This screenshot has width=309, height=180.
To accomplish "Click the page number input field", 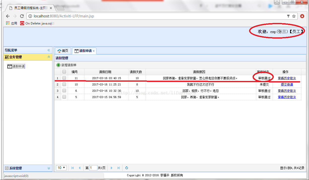I will tap(93, 168).
